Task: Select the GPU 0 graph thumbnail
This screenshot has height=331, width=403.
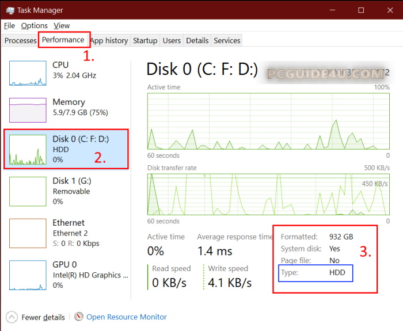Action: pos(28,275)
